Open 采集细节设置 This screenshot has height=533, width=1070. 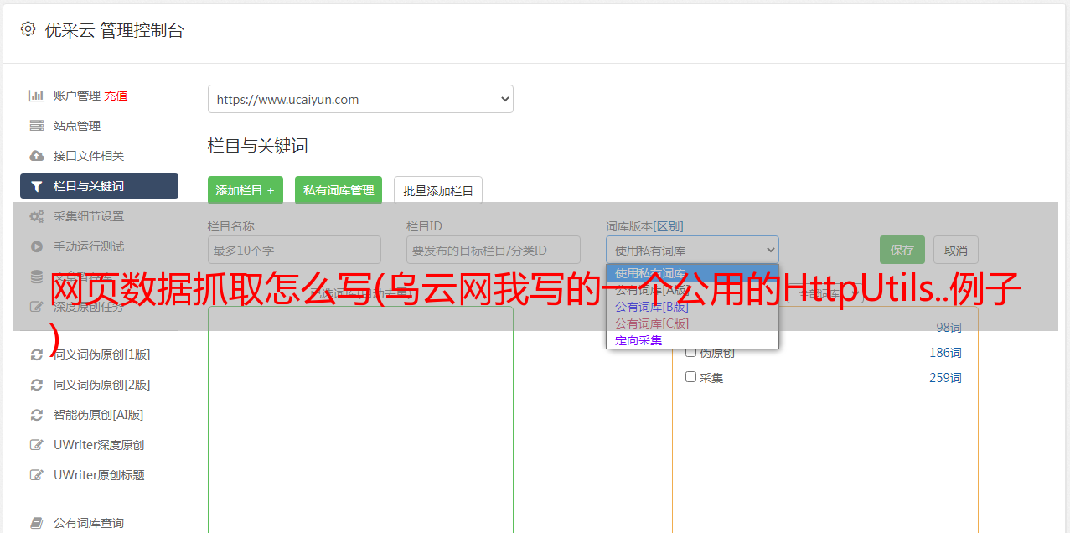tap(89, 216)
